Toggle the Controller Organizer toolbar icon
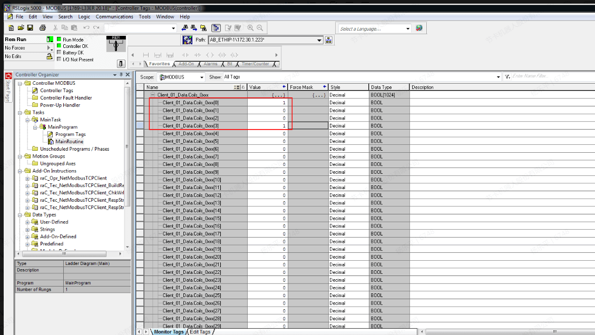The width and height of the screenshot is (595, 335). tap(216, 28)
